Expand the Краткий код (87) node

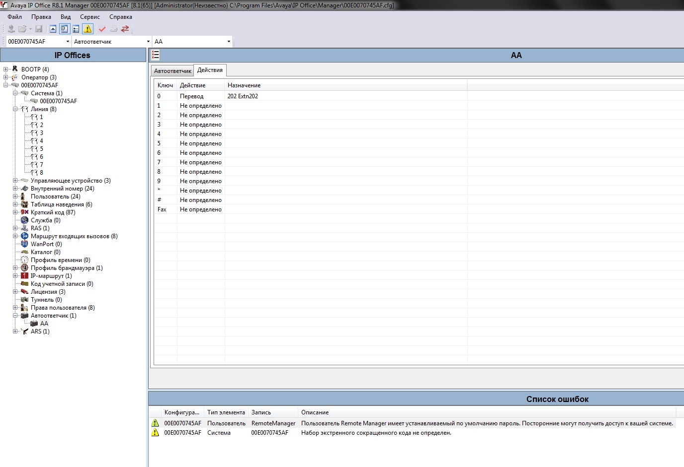click(15, 212)
